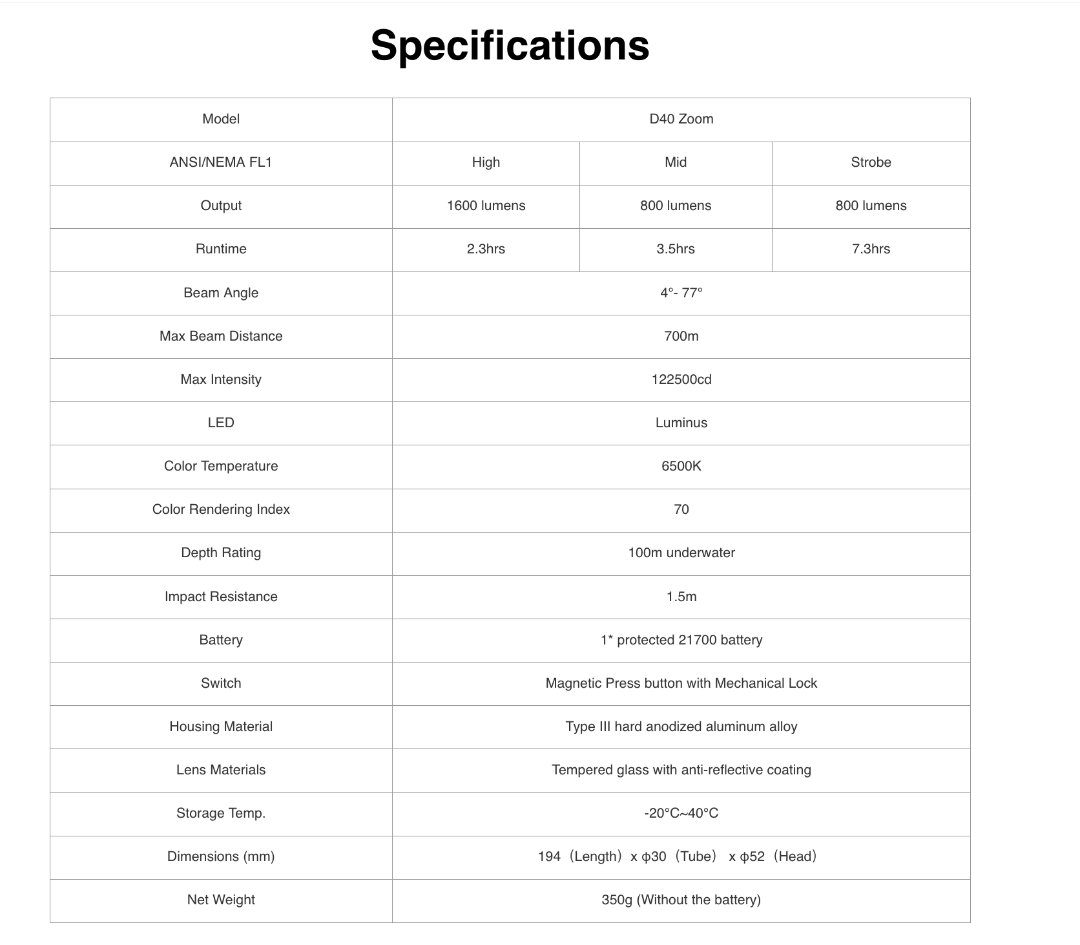Select the 100m underwater depth rating
Viewport: 1080px width, 945px height.
point(681,553)
